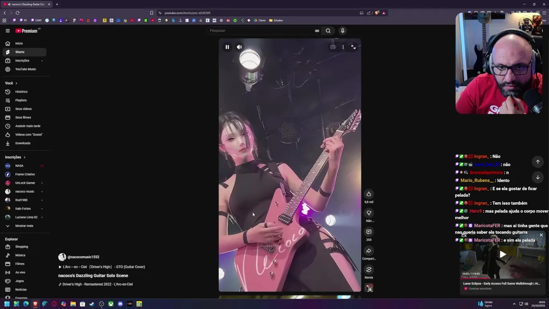The height and width of the screenshot is (309, 549).
Task: Click Continue assistindo on miniplayer
Action: (480, 289)
